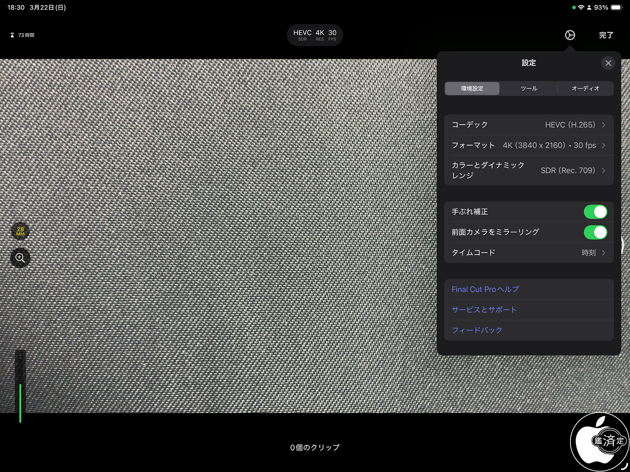The height and width of the screenshot is (472, 630).
Task: Switch to the ツール tab
Action: (x=528, y=88)
